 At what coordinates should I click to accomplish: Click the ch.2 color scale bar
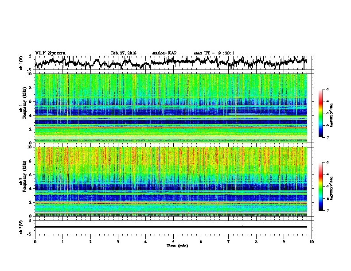click(x=320, y=186)
